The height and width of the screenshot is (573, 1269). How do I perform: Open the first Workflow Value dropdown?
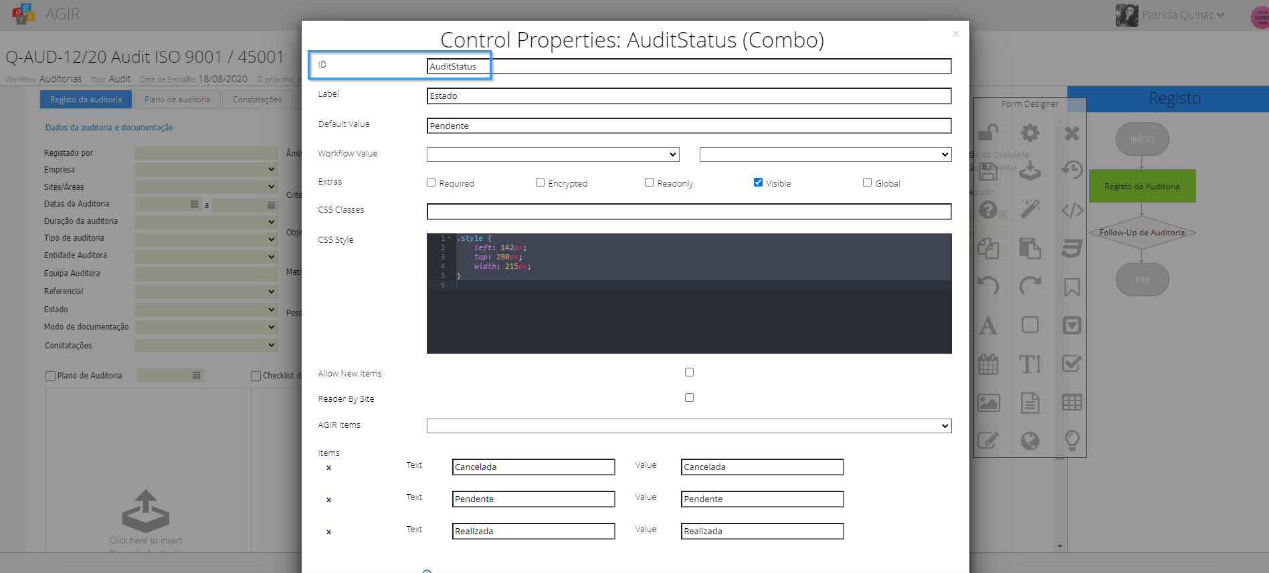553,154
